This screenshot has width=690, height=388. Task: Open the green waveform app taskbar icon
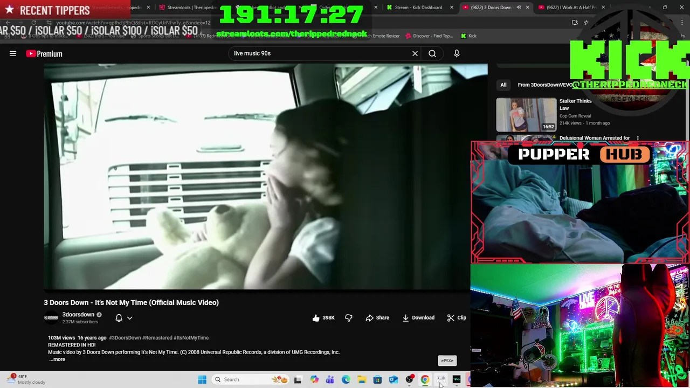(457, 379)
